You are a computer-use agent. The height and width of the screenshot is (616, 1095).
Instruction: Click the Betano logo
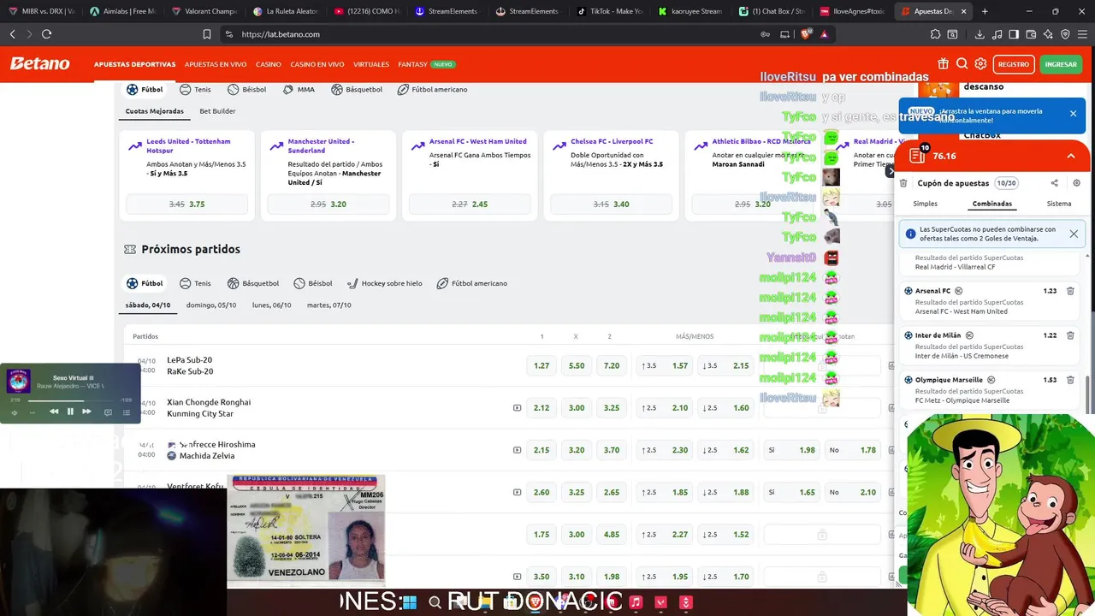pos(39,64)
